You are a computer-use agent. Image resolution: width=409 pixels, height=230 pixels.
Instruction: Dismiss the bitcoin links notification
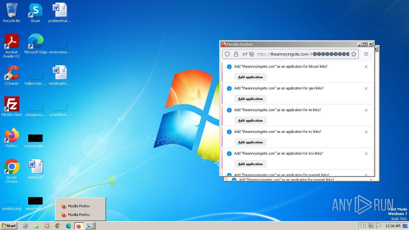click(366, 67)
